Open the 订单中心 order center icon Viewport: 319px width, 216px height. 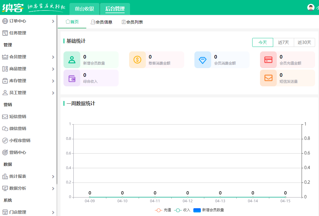[x=4, y=21]
